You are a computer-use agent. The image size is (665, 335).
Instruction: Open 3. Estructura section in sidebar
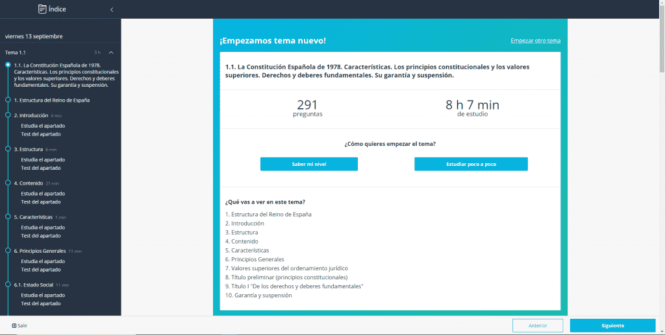pos(29,149)
